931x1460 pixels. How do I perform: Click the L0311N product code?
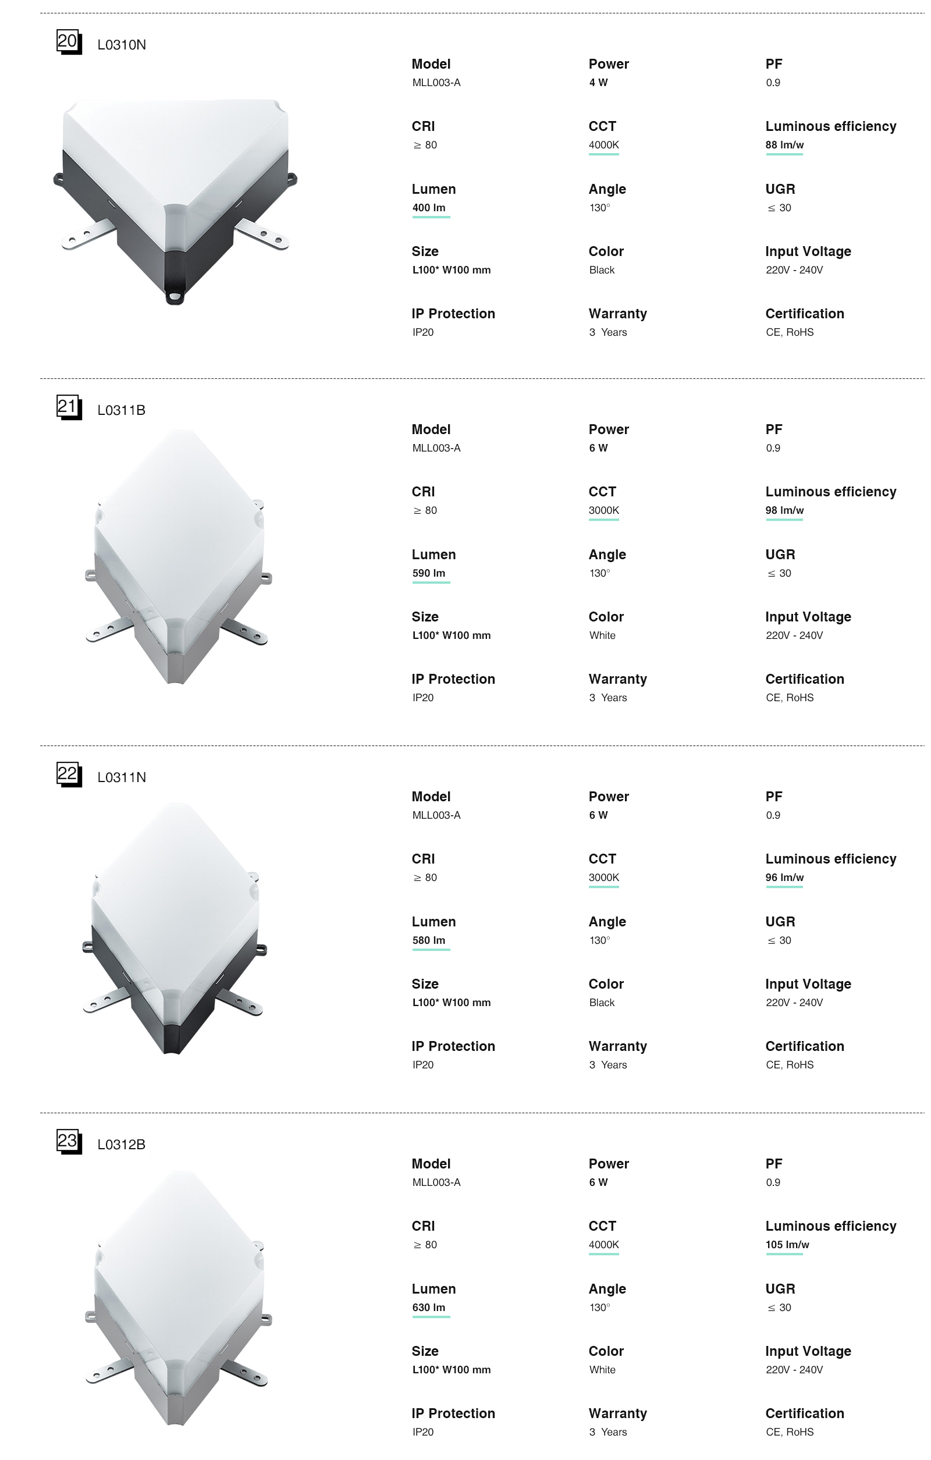[x=121, y=778]
